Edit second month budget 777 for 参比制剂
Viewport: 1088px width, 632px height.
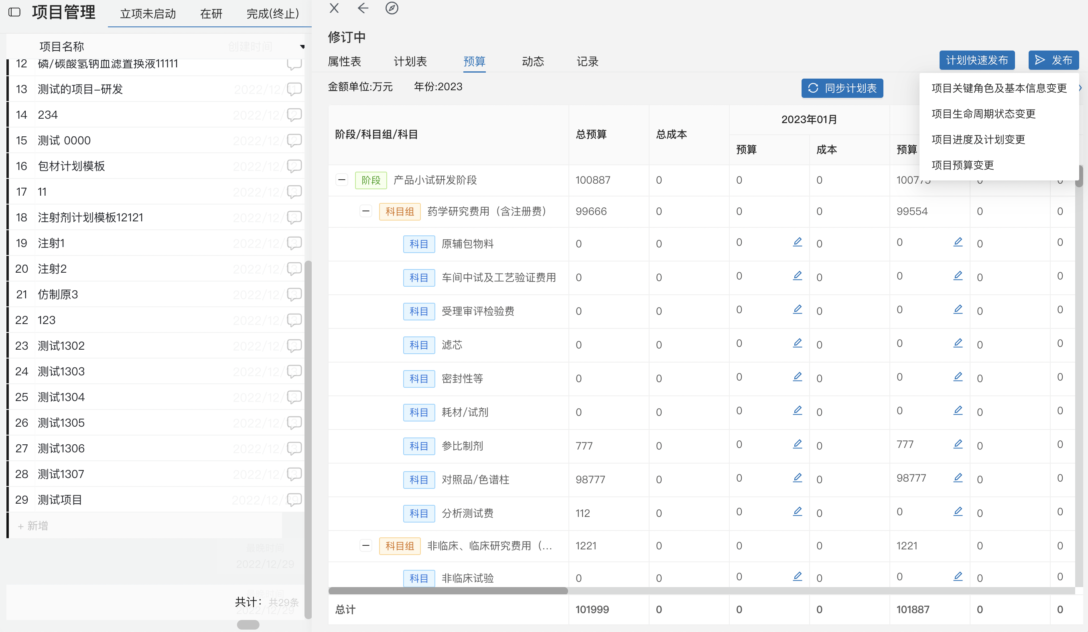coord(958,444)
